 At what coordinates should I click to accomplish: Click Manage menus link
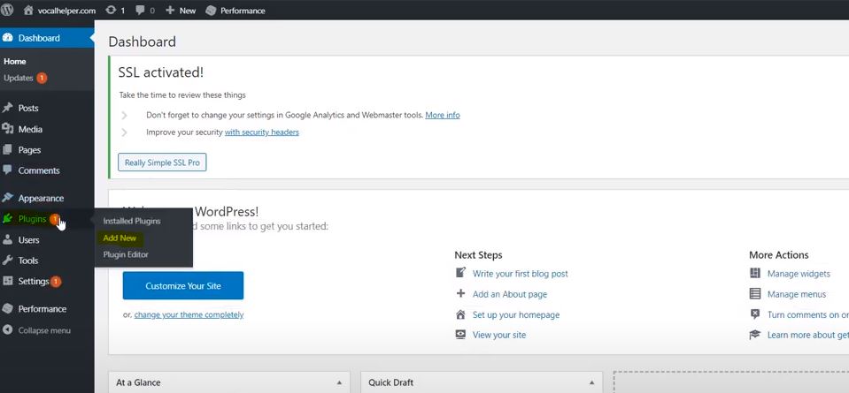797,294
